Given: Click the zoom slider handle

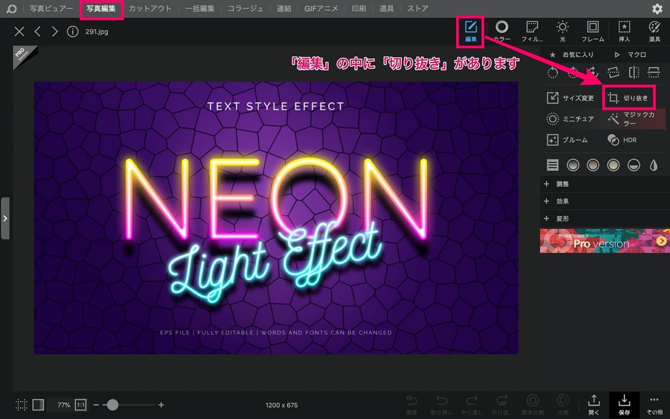Looking at the screenshot, I should (x=112, y=404).
